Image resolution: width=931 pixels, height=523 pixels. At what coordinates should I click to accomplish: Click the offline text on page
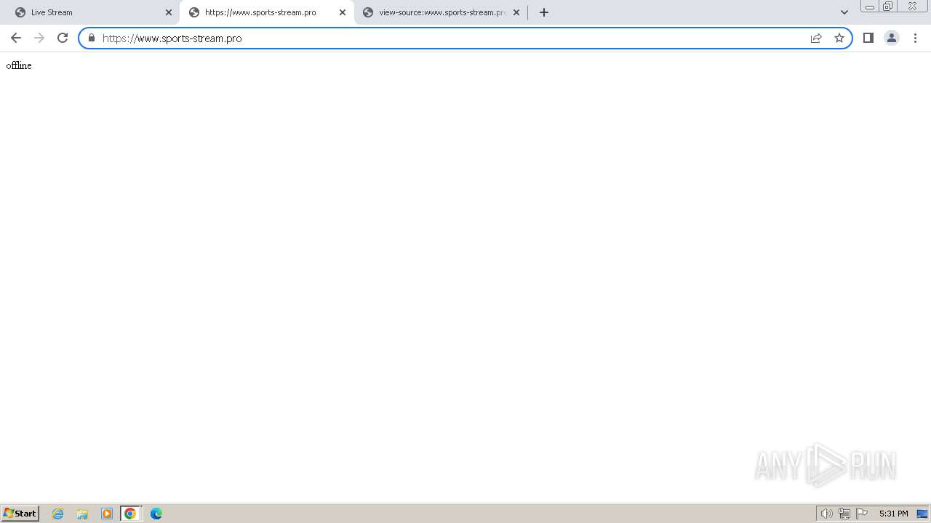tap(19, 65)
